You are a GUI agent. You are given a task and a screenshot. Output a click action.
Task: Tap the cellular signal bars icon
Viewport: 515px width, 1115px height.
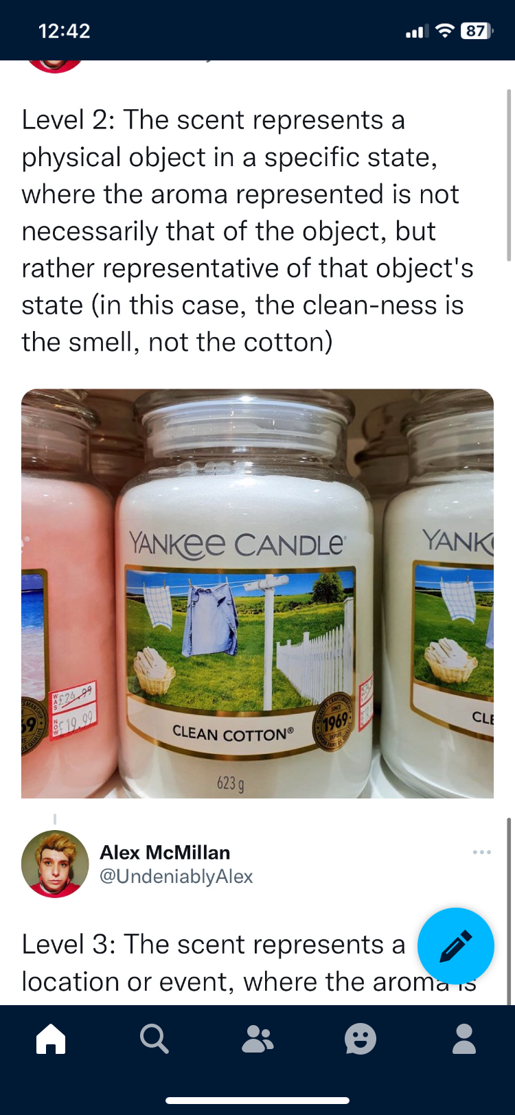click(x=417, y=31)
